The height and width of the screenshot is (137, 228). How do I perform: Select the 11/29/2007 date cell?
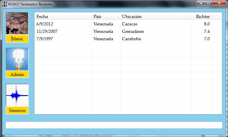pyautogui.click(x=47, y=31)
